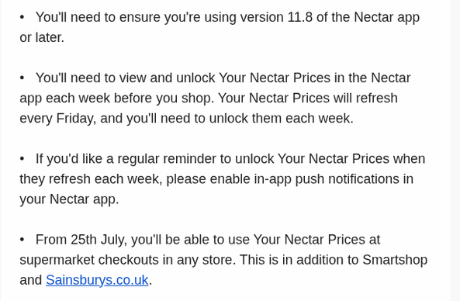The height and width of the screenshot is (301, 460).
Task: Click the "version 11.8" text
Action: point(276,17)
